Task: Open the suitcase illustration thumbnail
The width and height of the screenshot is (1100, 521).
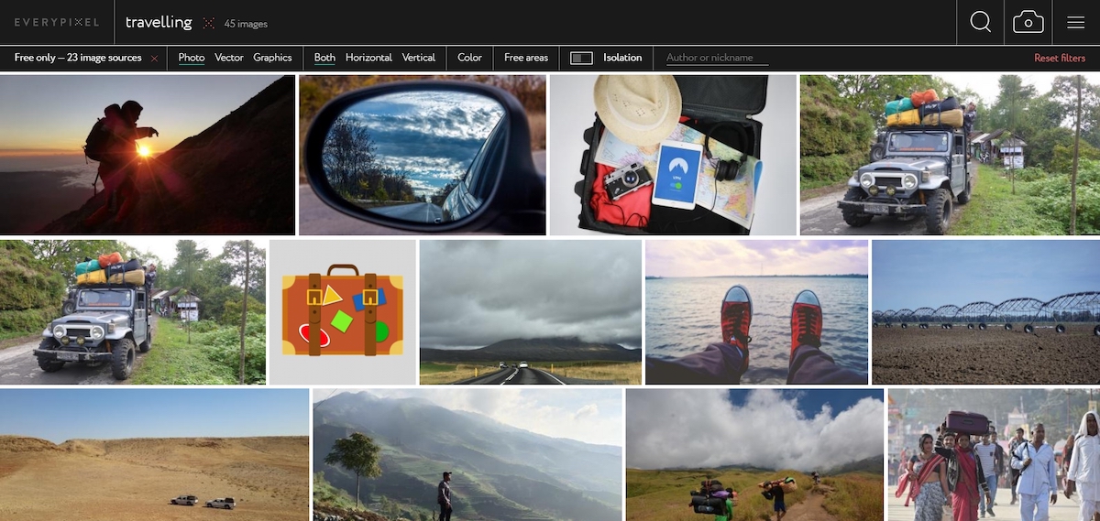Action: pyautogui.click(x=343, y=312)
